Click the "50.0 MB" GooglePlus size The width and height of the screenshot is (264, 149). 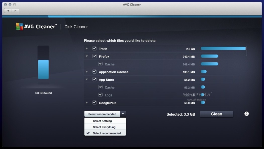pyautogui.click(x=189, y=103)
